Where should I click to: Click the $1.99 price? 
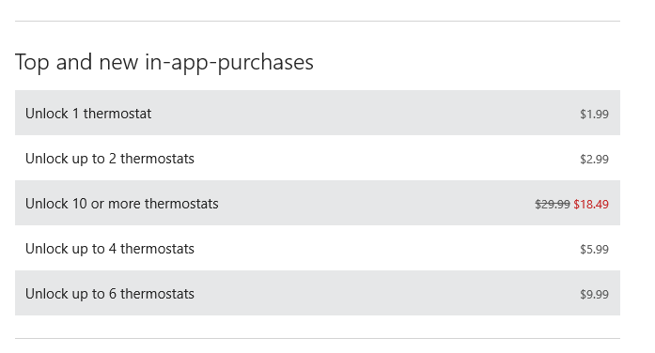(x=594, y=114)
